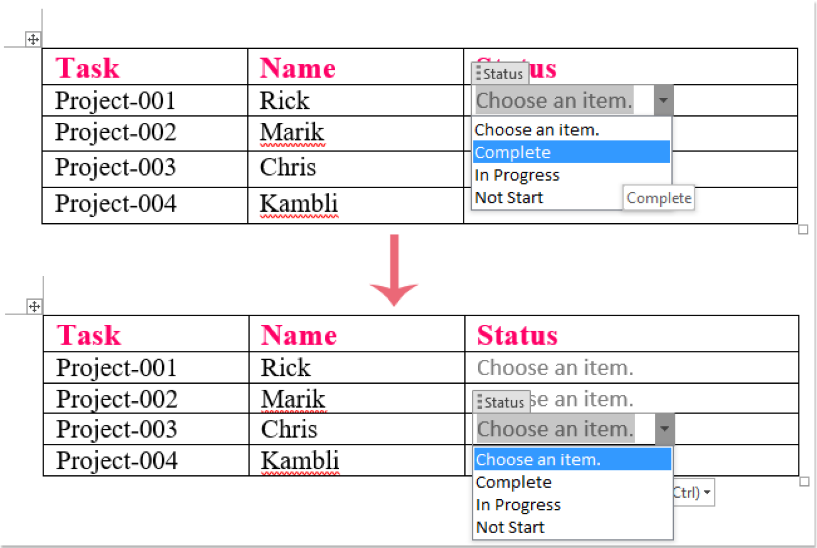Click the Status content control tag in top table

(501, 73)
